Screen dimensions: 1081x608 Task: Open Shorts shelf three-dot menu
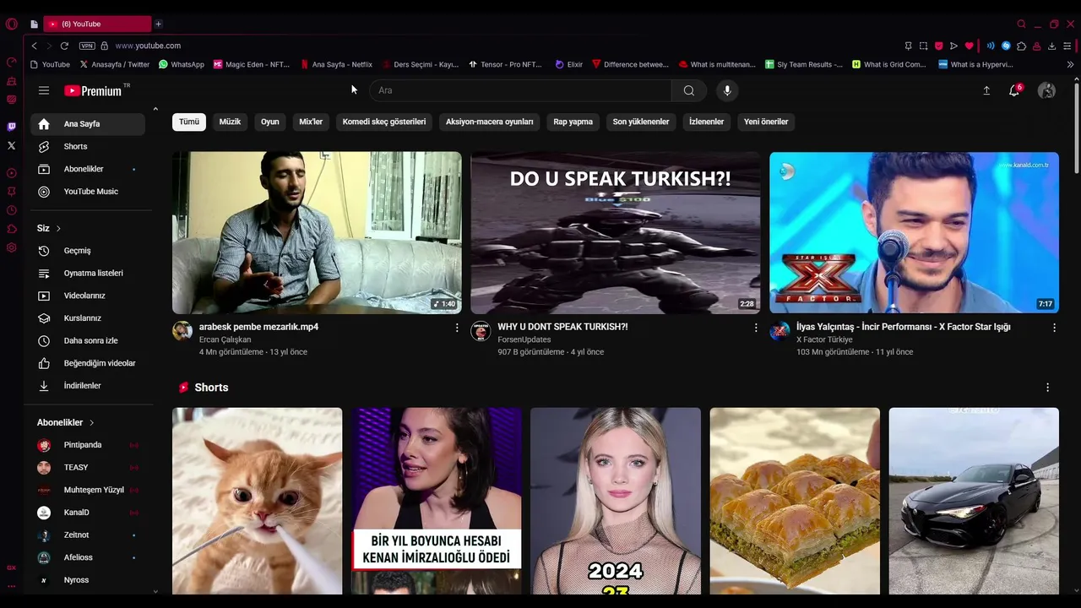coord(1047,388)
